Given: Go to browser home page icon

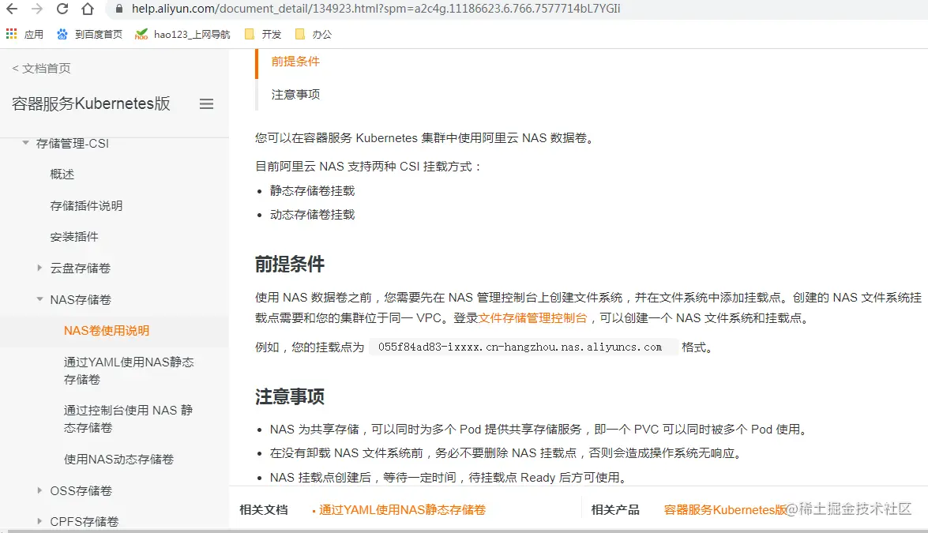Looking at the screenshot, I should coord(88,9).
